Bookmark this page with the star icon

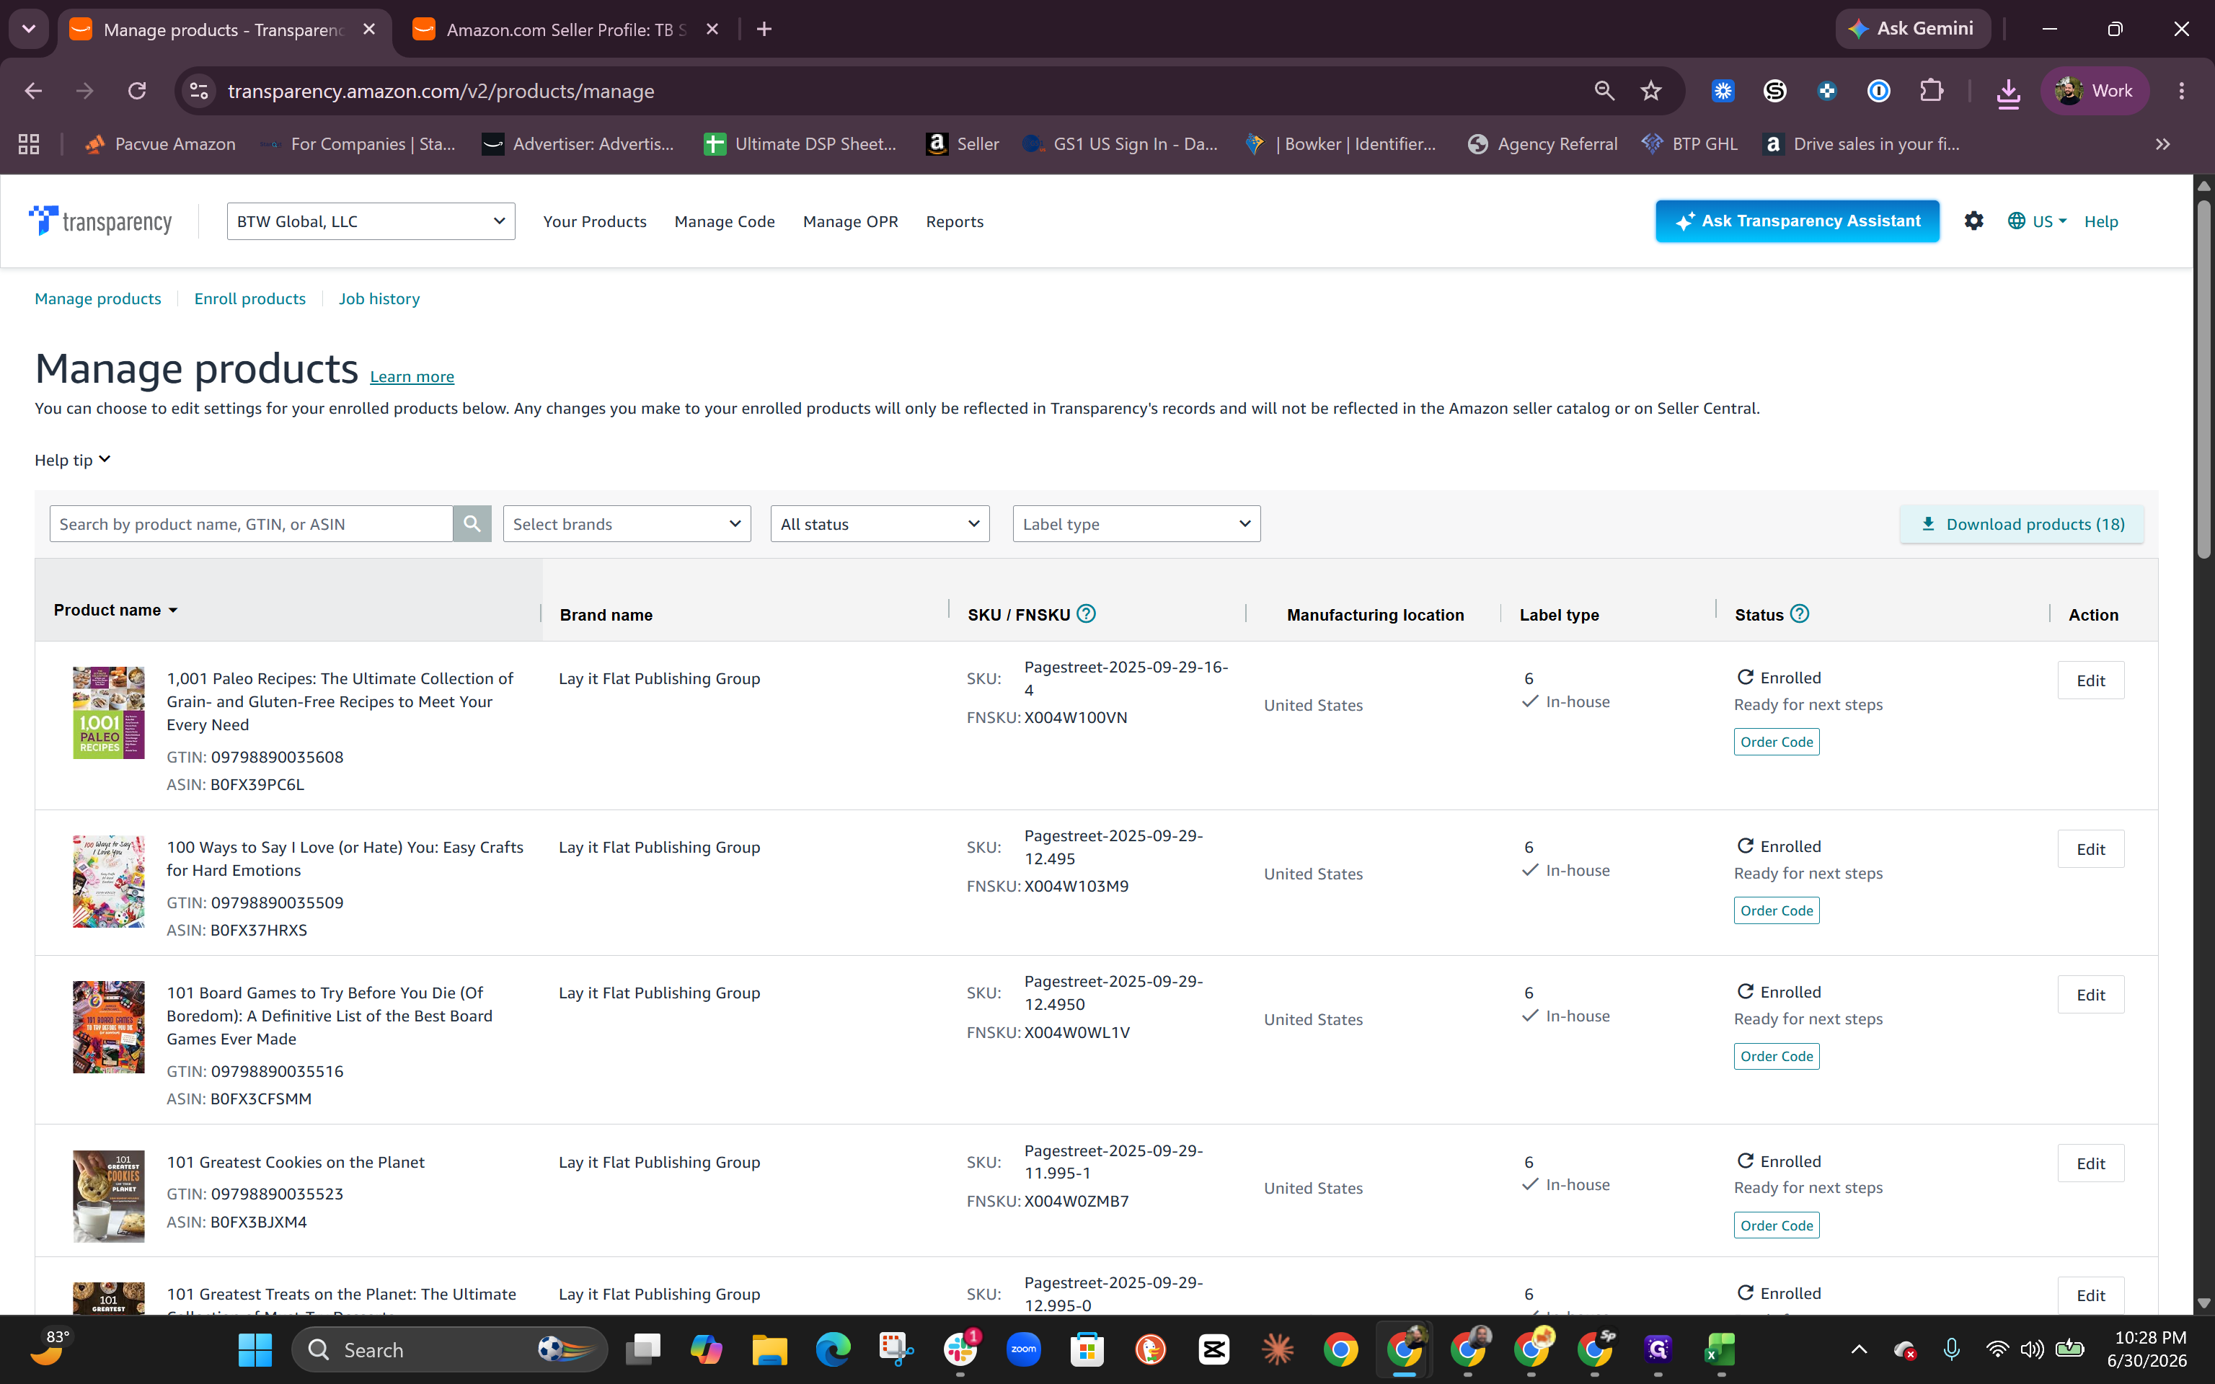tap(1651, 91)
